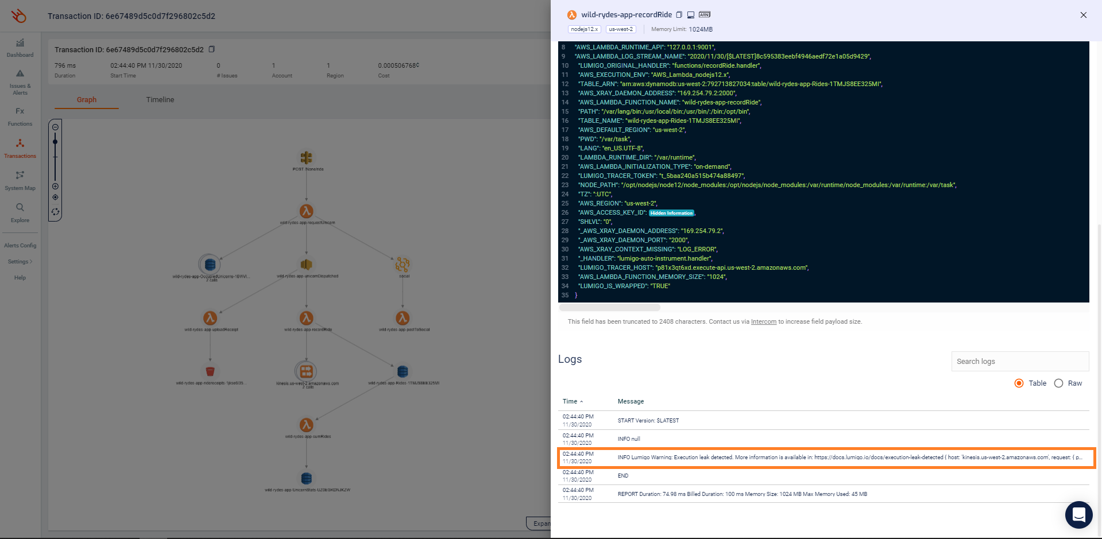Click the 02:44:40 PM Start Time value
1102x539 pixels.
tap(146, 65)
